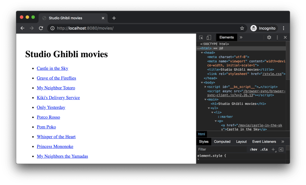The height and width of the screenshot is (185, 306).
Task: Collapse the p element node
Action: [216, 121]
